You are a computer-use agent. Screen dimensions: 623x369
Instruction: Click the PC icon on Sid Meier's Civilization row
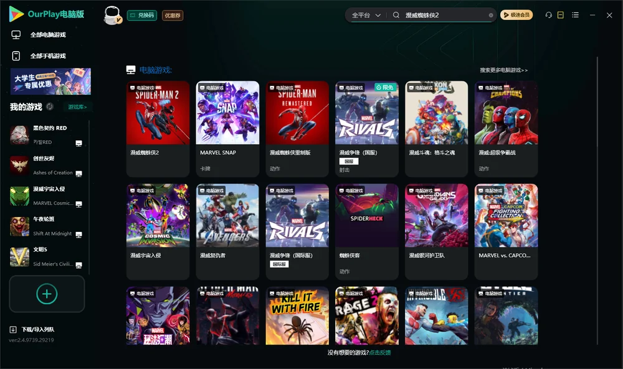(x=78, y=266)
